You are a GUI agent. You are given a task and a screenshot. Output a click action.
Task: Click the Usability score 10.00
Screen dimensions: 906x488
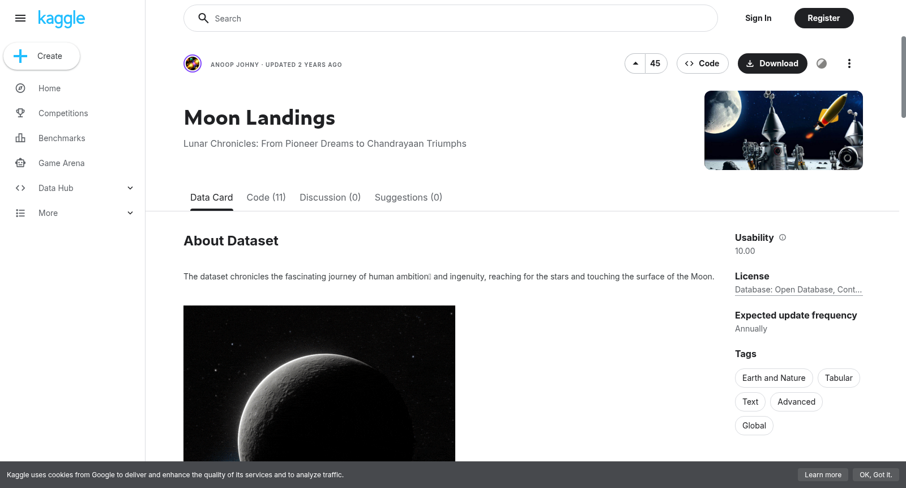(x=745, y=251)
